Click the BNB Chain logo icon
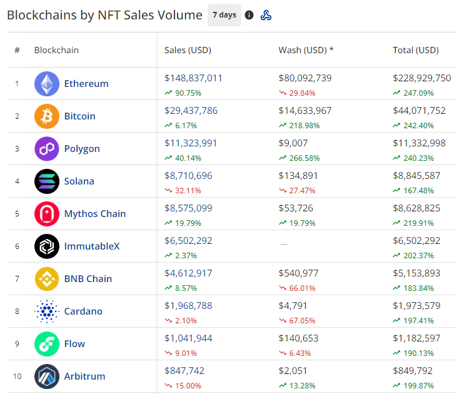 coord(47,279)
